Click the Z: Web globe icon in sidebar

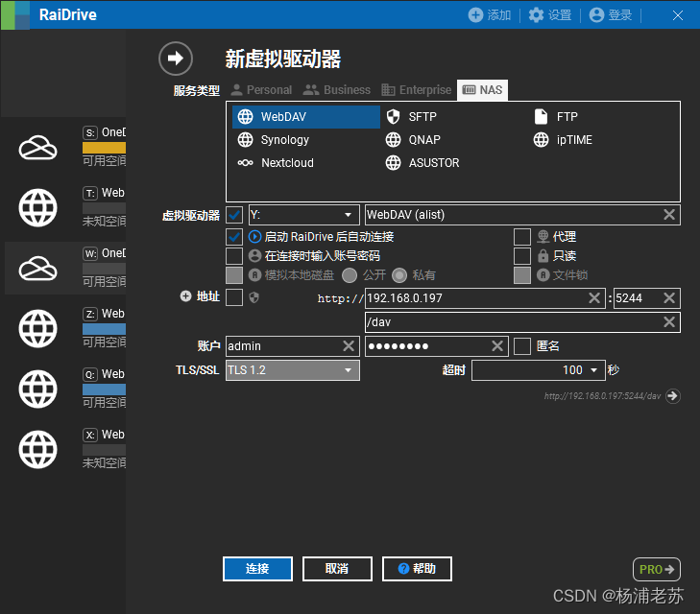pos(38,329)
